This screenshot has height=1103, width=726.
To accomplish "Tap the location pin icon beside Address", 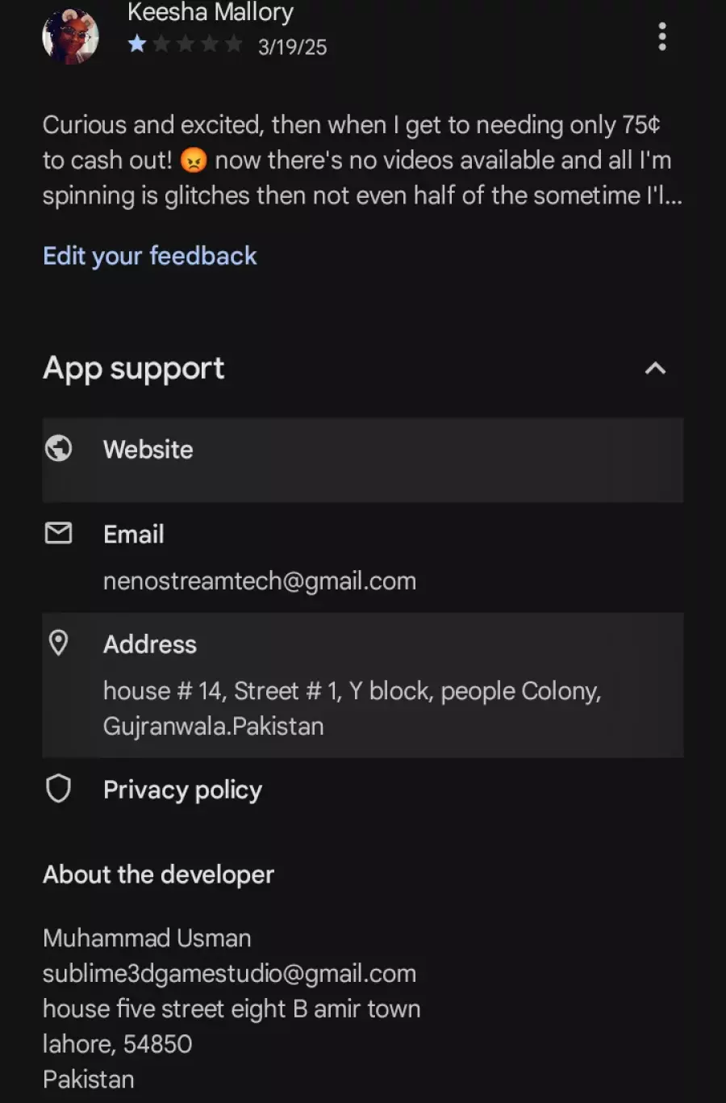I will (58, 644).
